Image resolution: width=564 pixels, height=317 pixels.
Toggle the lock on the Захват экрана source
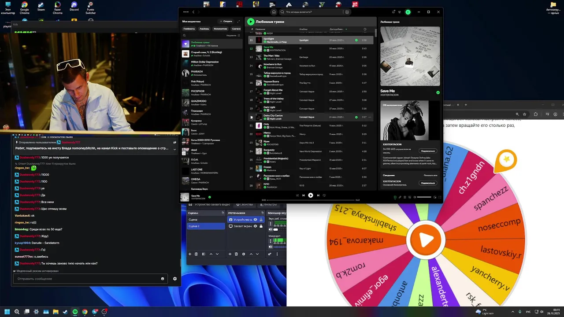point(261,226)
